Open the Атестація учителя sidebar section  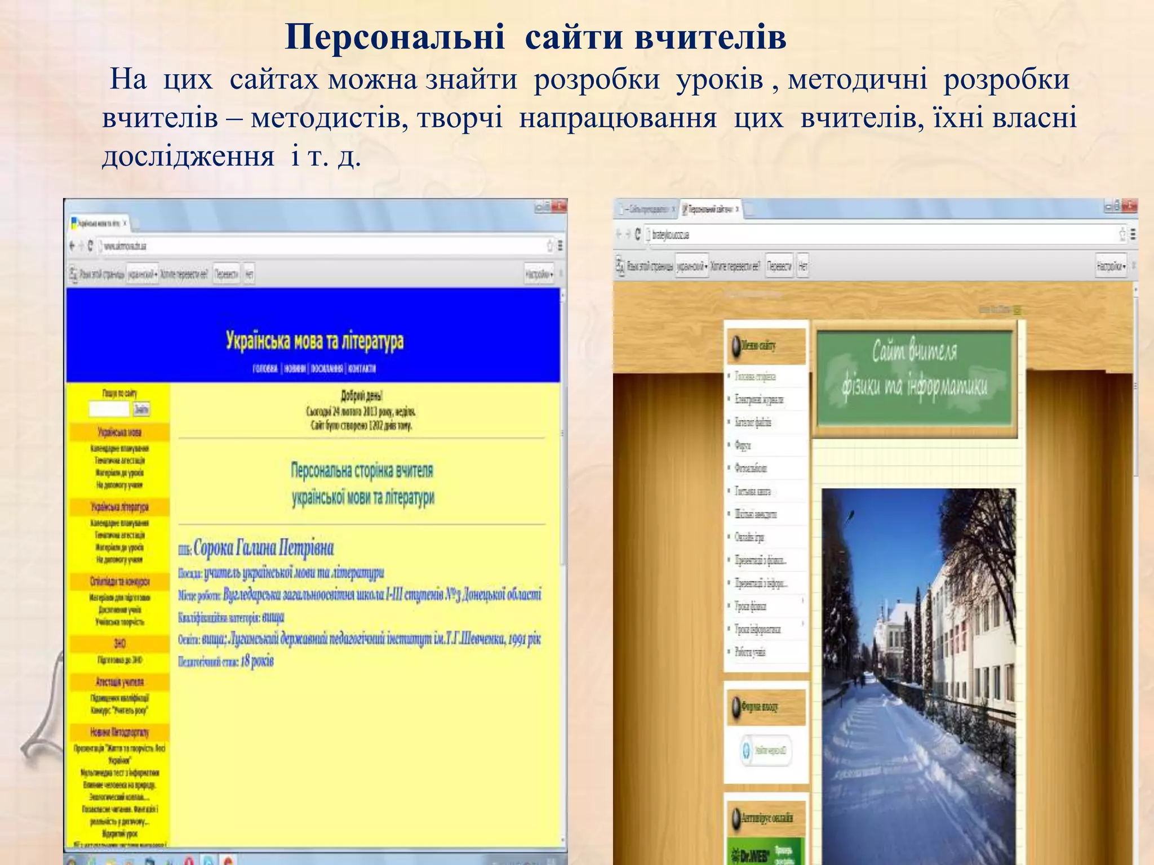(x=119, y=682)
